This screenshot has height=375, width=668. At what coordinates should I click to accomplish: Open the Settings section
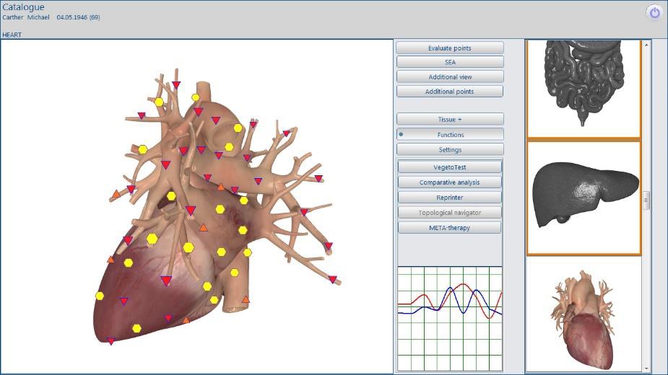pos(450,150)
